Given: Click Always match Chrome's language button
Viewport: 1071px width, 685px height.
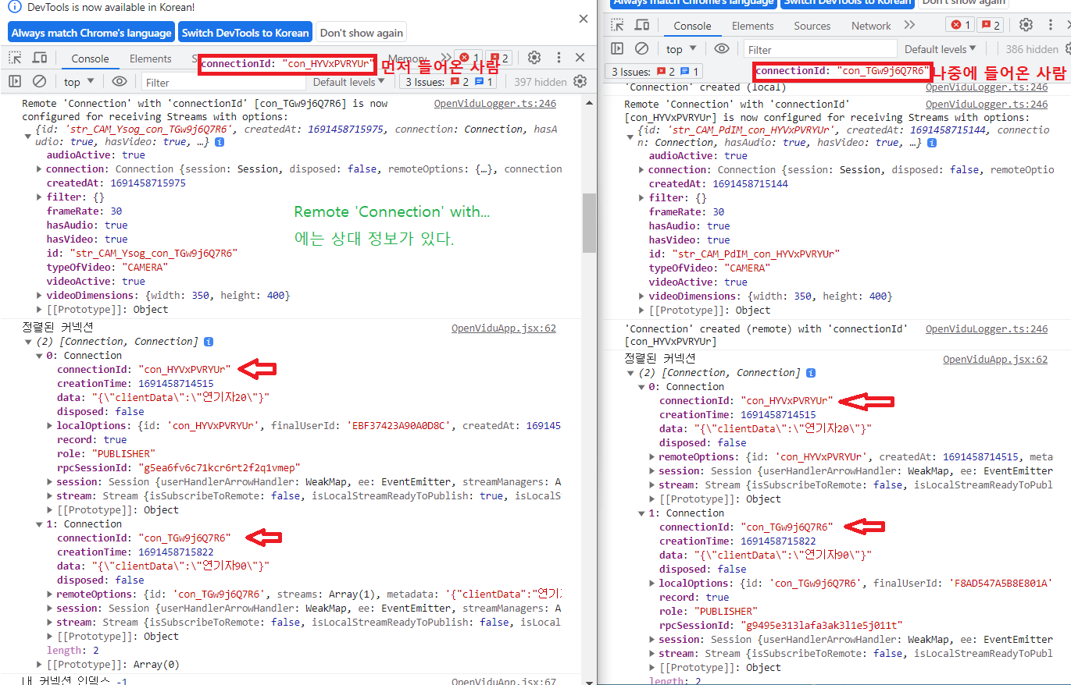Looking at the screenshot, I should tap(91, 33).
